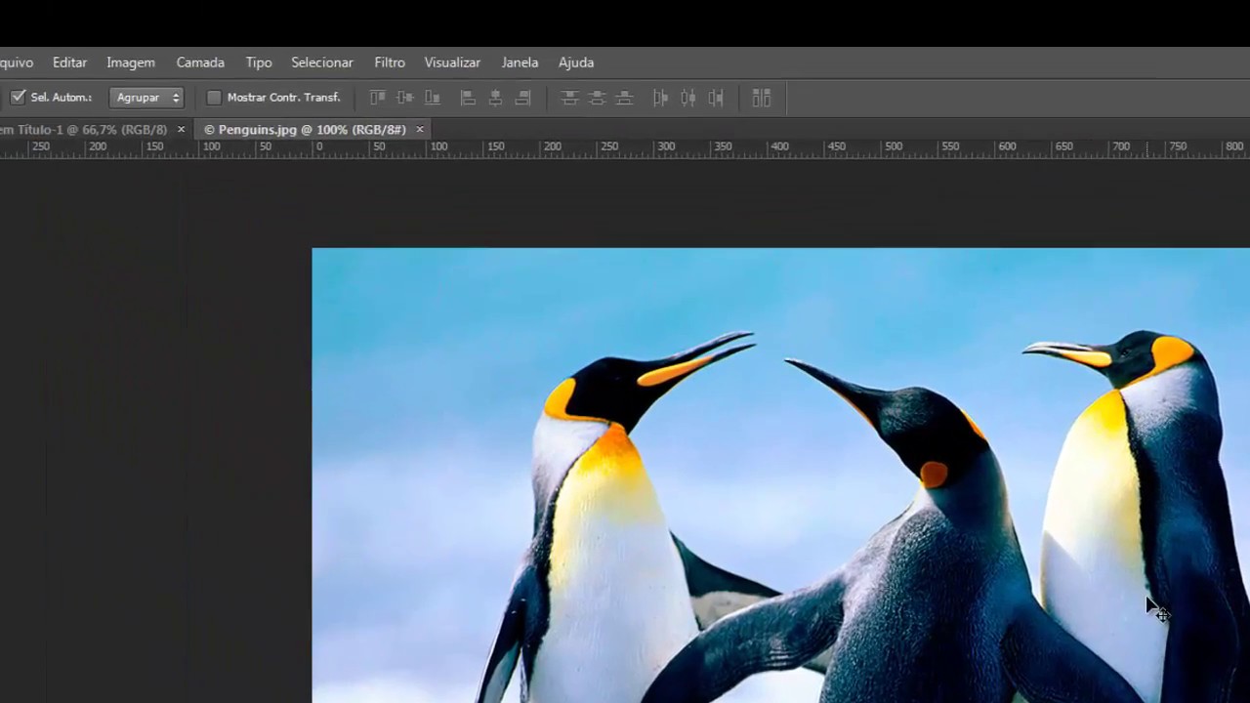Image resolution: width=1250 pixels, height=703 pixels.
Task: Click the Distribute Left Edges icon
Action: [661, 98]
